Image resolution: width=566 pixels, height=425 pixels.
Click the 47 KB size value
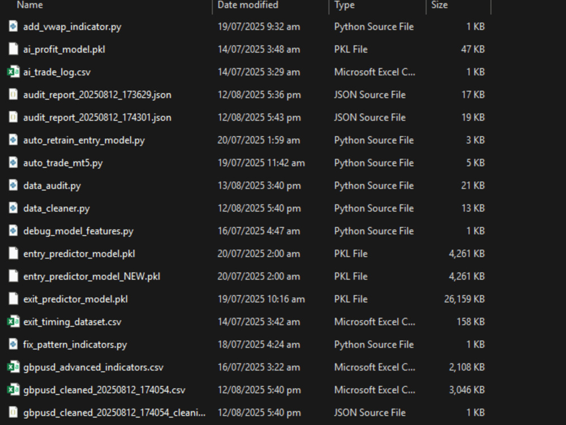coord(473,49)
